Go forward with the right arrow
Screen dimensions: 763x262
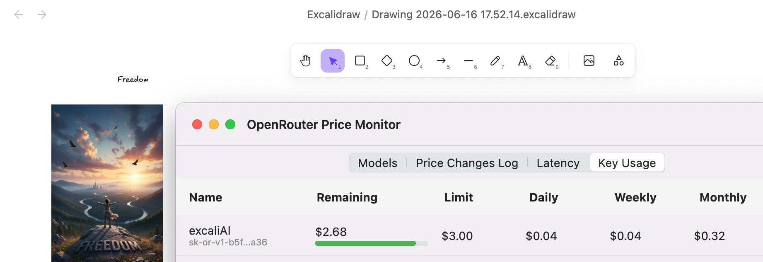tap(42, 15)
